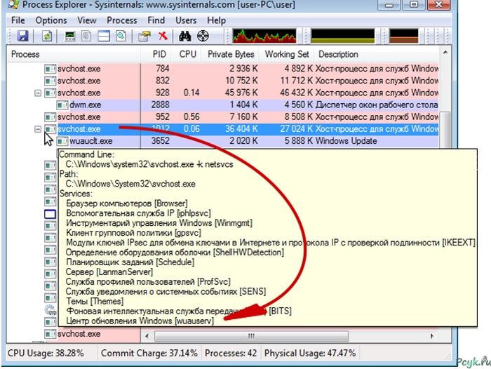Click the binoculars Find Handle icon

pyautogui.click(x=185, y=36)
